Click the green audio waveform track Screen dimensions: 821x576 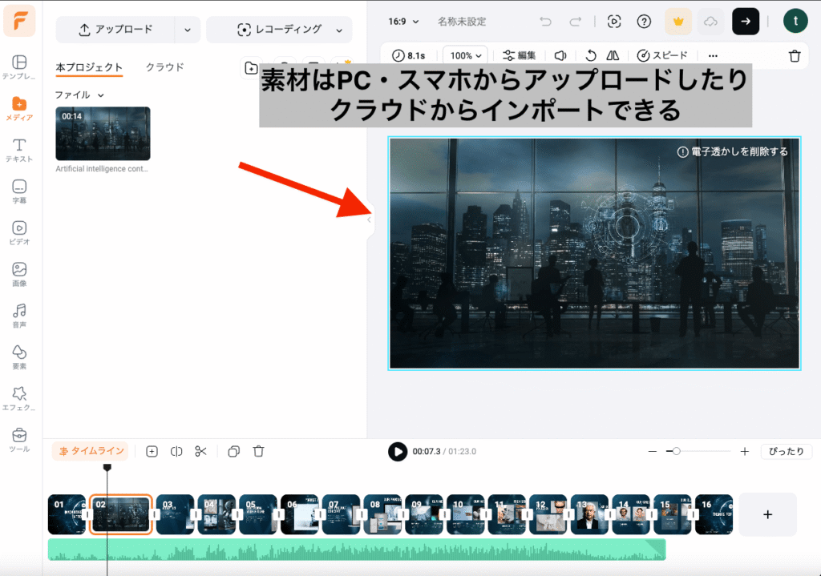(357, 550)
